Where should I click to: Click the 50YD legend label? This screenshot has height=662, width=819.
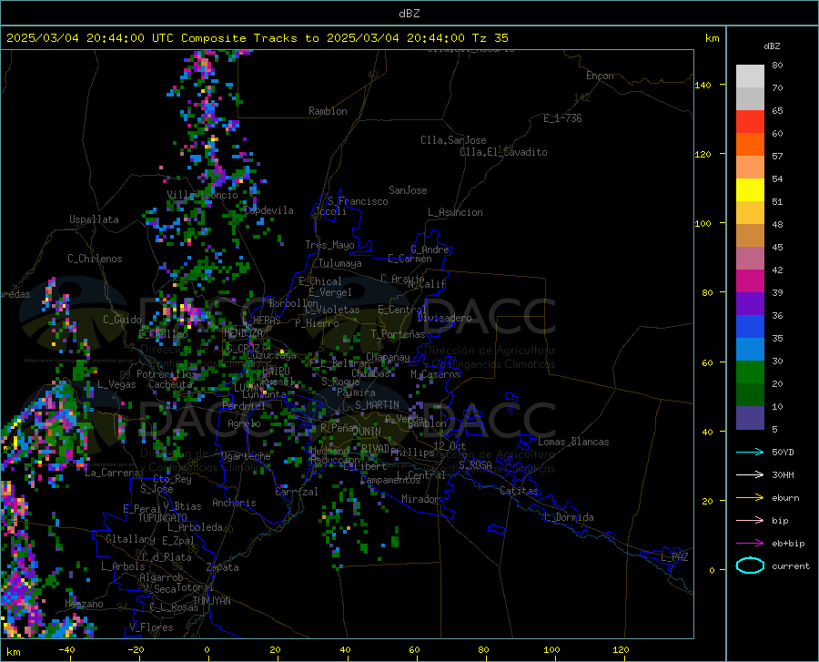[783, 452]
